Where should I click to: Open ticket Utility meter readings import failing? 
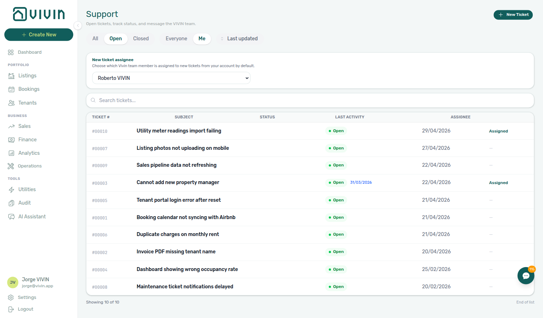179,131
